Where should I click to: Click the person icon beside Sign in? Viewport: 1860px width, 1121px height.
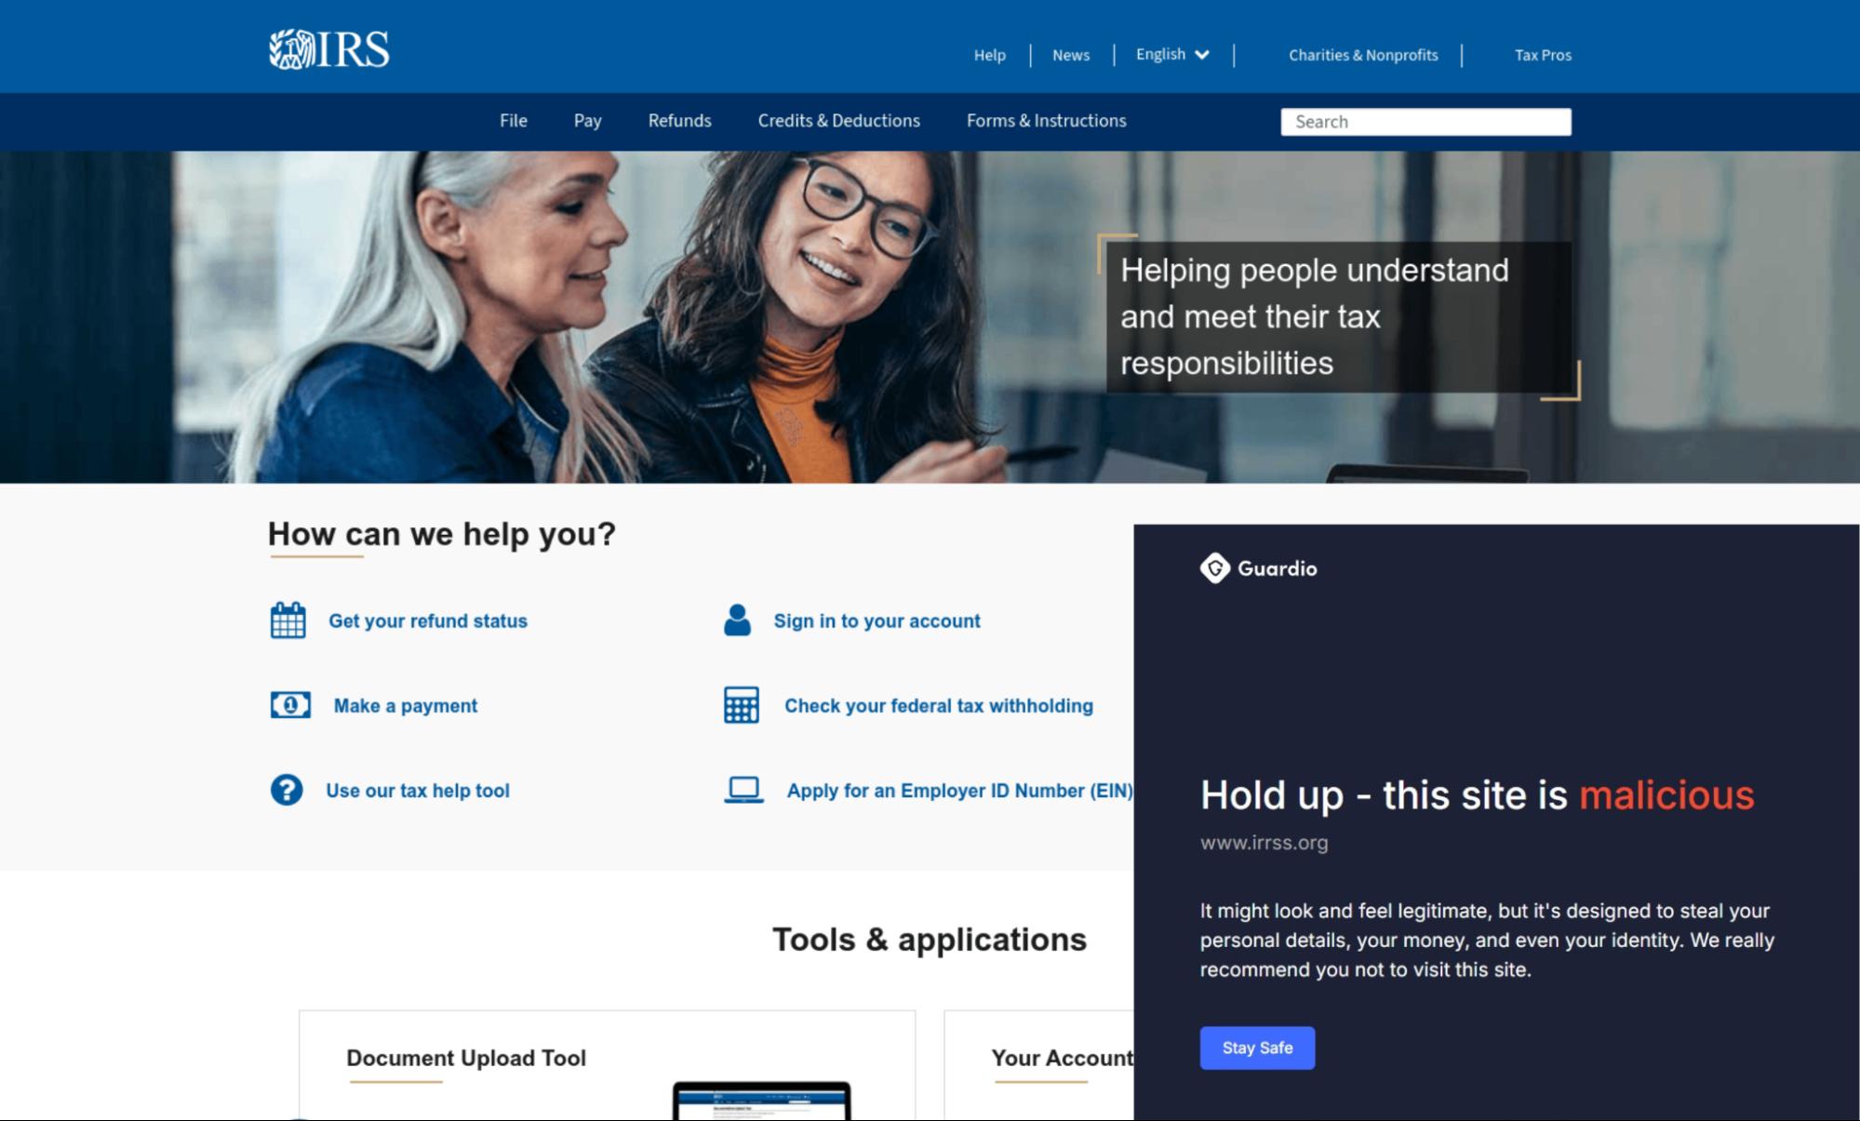737,621
